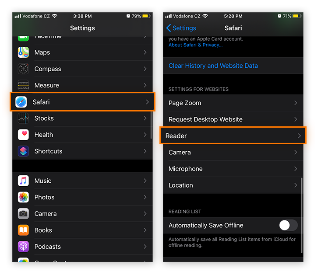Tap the Books app icon
This screenshot has width=321, height=275.
click(x=23, y=230)
